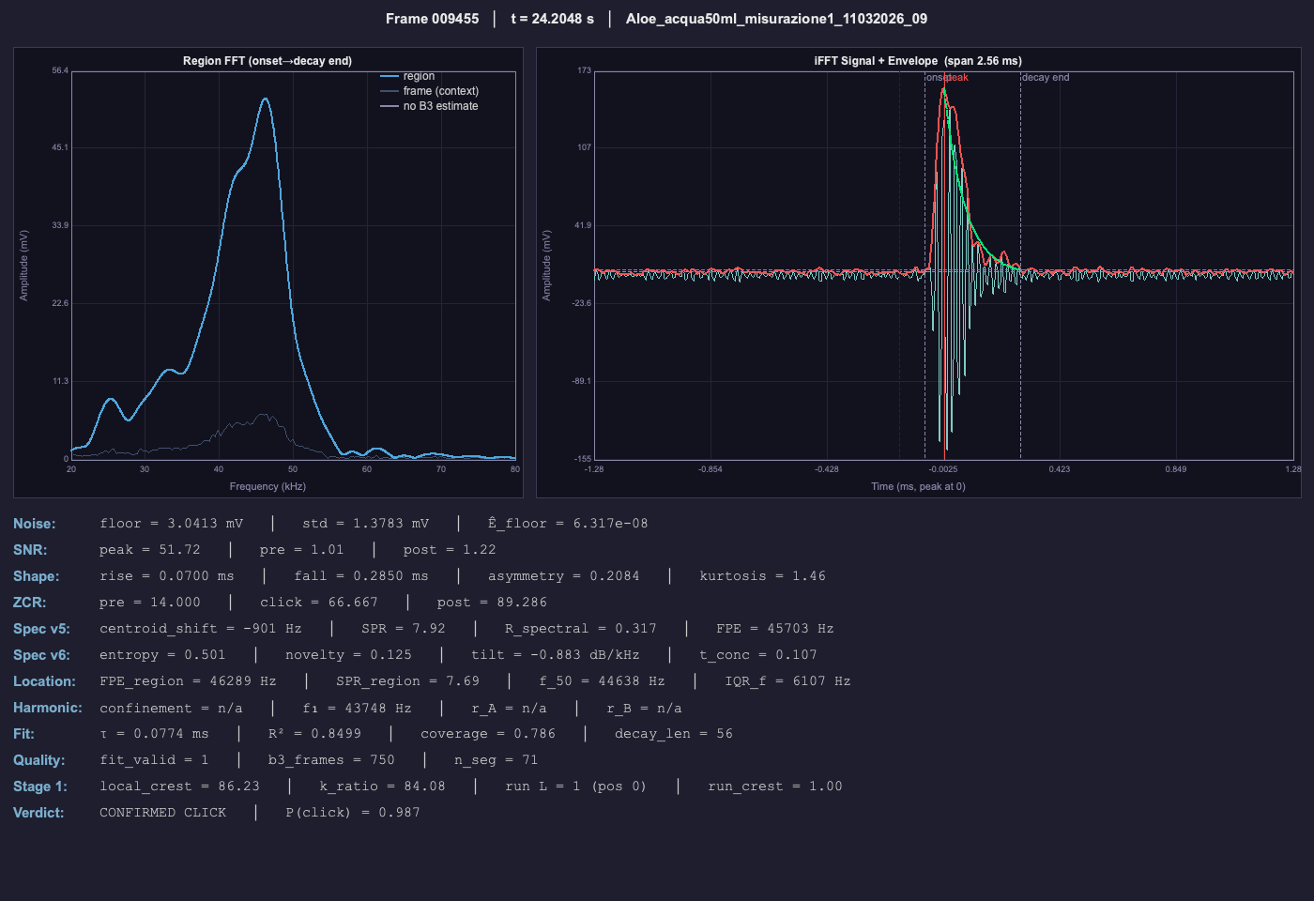Click the 'fall = 0.2850 ms' value

pyautogui.click(x=361, y=576)
